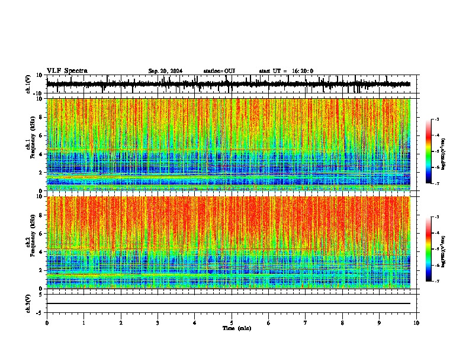Click the "2" kHz tick on ch.2 frequency axis
The image size is (469, 362).
(x=41, y=270)
